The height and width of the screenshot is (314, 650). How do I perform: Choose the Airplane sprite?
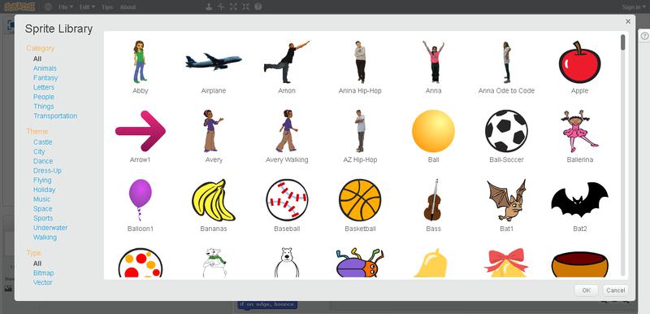(x=214, y=62)
